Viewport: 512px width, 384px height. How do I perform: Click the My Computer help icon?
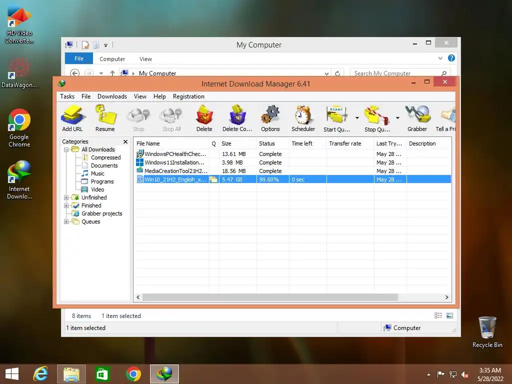(x=451, y=58)
